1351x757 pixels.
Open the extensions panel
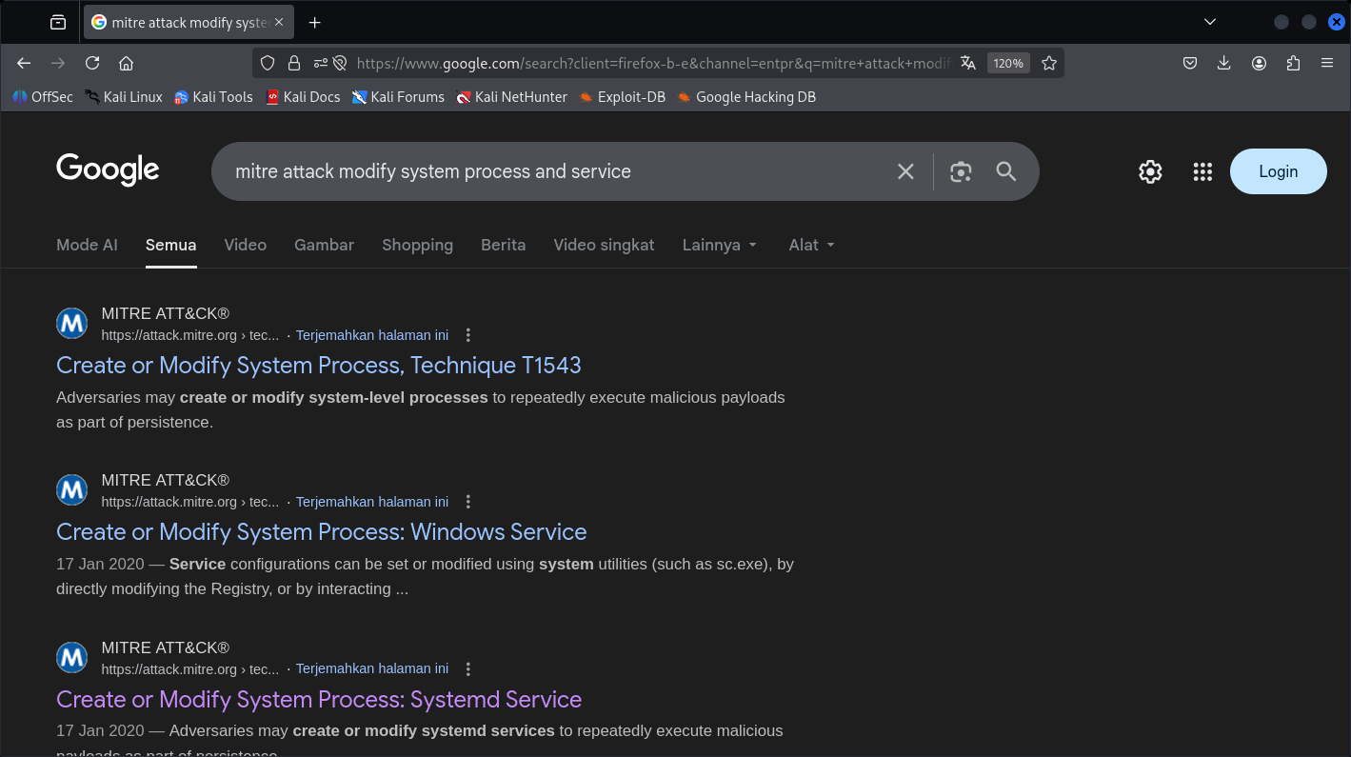[x=1293, y=63]
